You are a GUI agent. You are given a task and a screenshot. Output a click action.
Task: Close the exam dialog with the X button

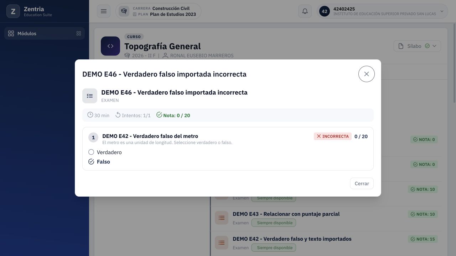click(366, 74)
